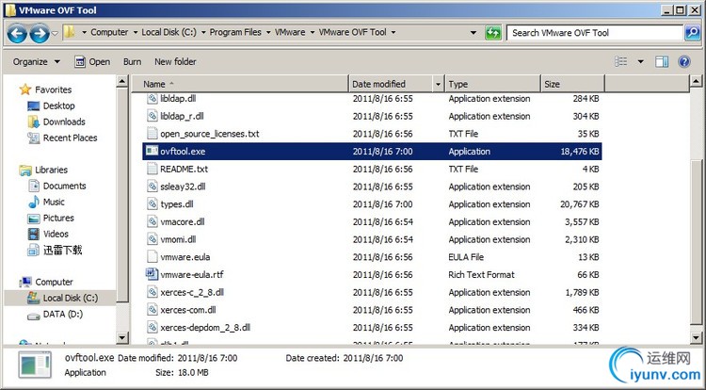The width and height of the screenshot is (706, 390).
Task: Select Local Disk (C:) in navigation pane
Action: tap(62, 298)
